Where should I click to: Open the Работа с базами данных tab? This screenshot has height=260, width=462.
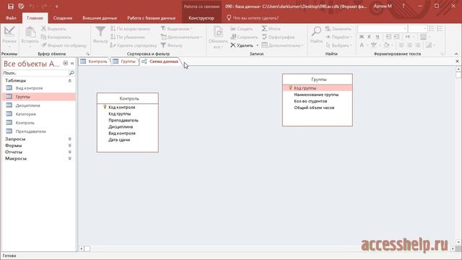pos(151,18)
